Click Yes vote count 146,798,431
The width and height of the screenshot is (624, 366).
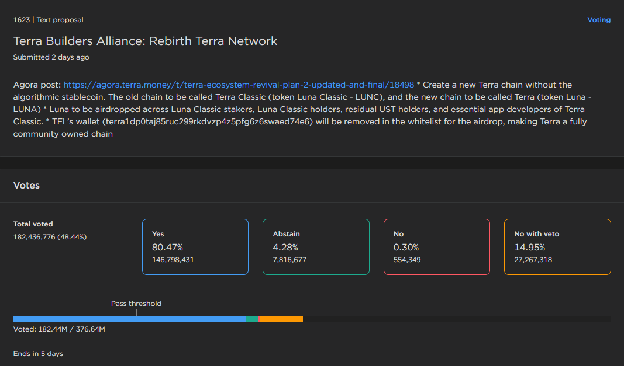173,260
